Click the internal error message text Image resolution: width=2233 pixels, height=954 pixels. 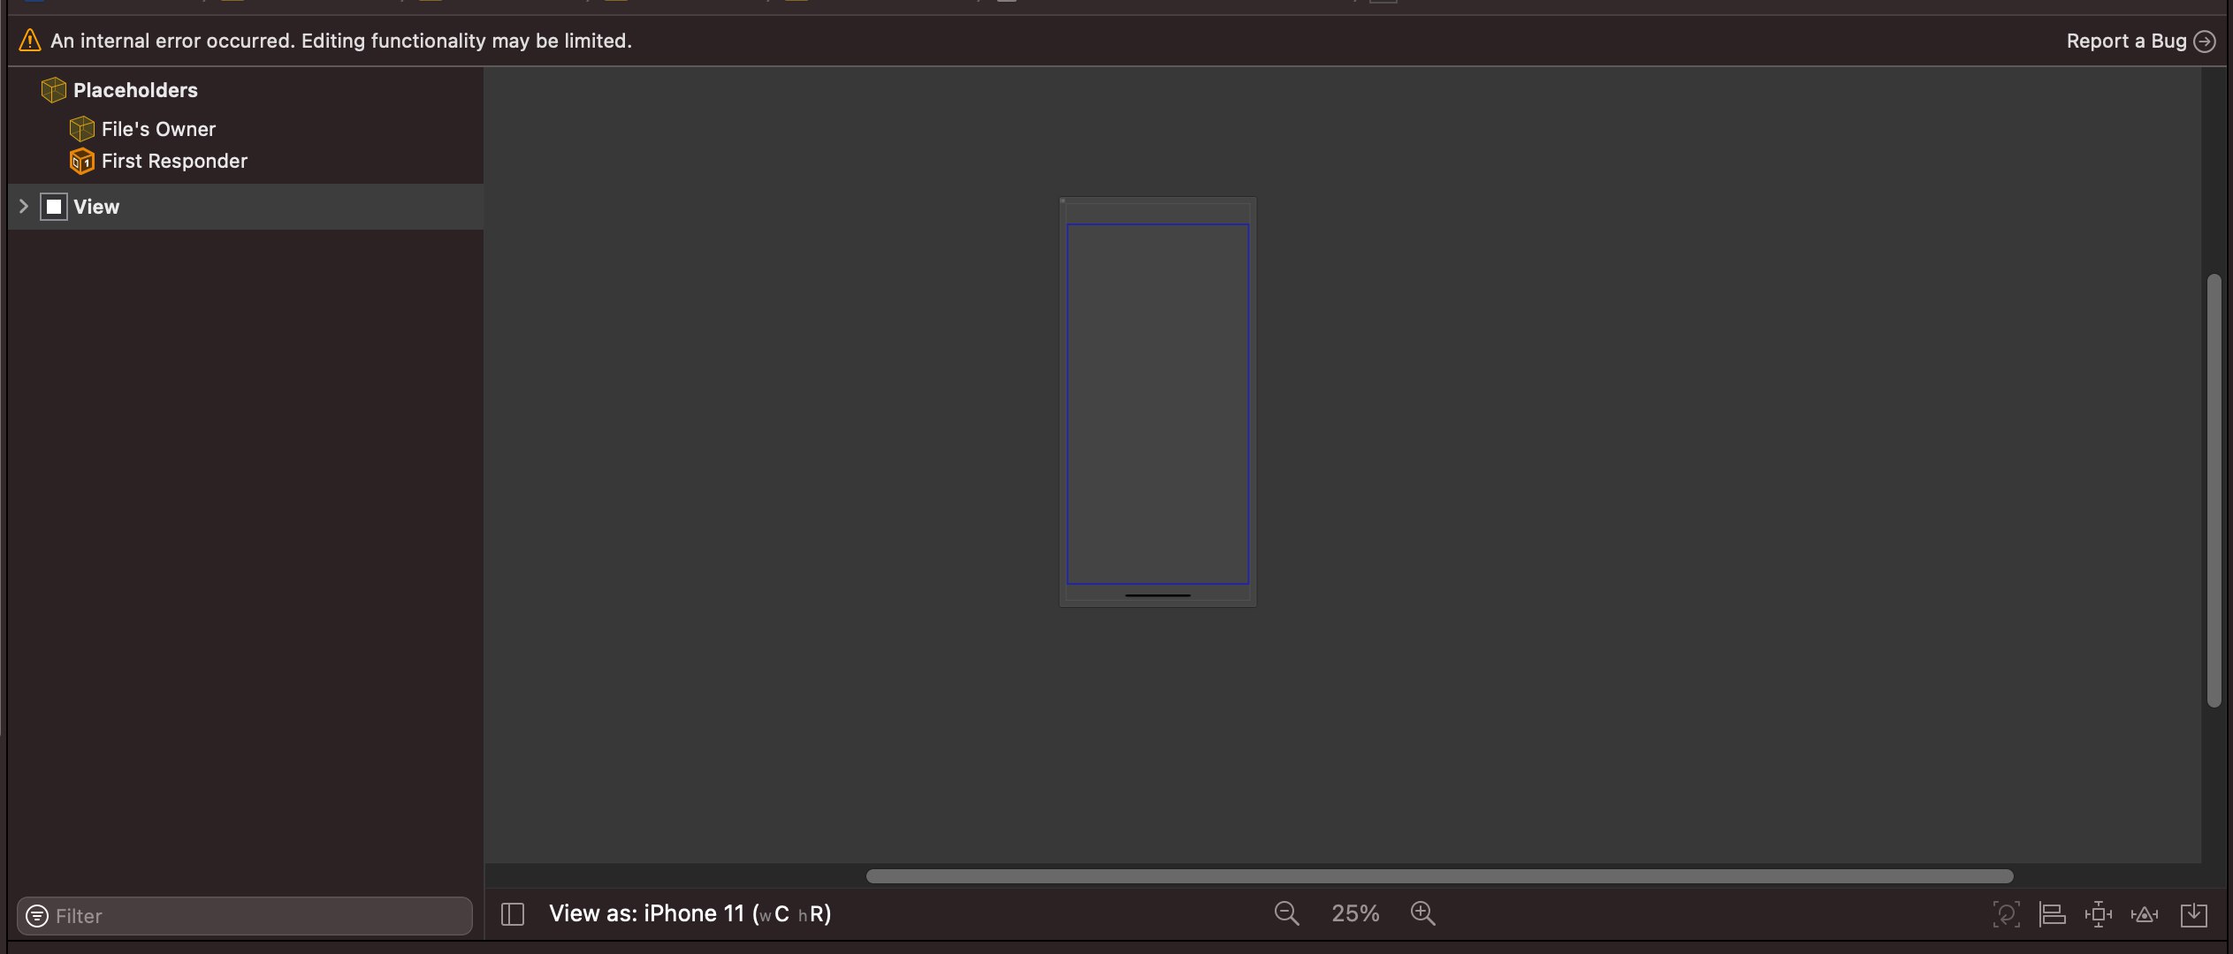pos(341,41)
